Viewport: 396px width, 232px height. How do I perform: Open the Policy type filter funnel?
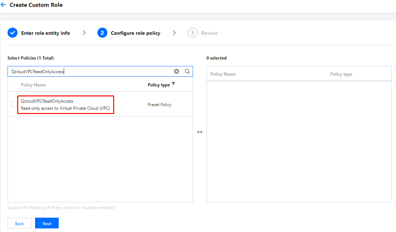(173, 84)
